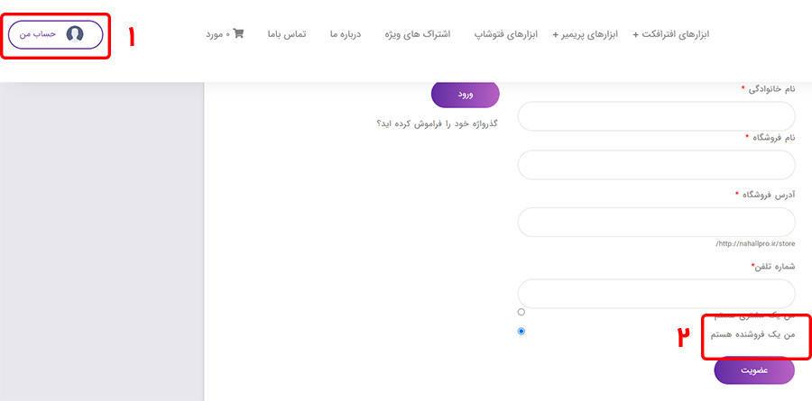The height and width of the screenshot is (401, 812).
Task: Select the customer radio button
Action: coord(521,312)
